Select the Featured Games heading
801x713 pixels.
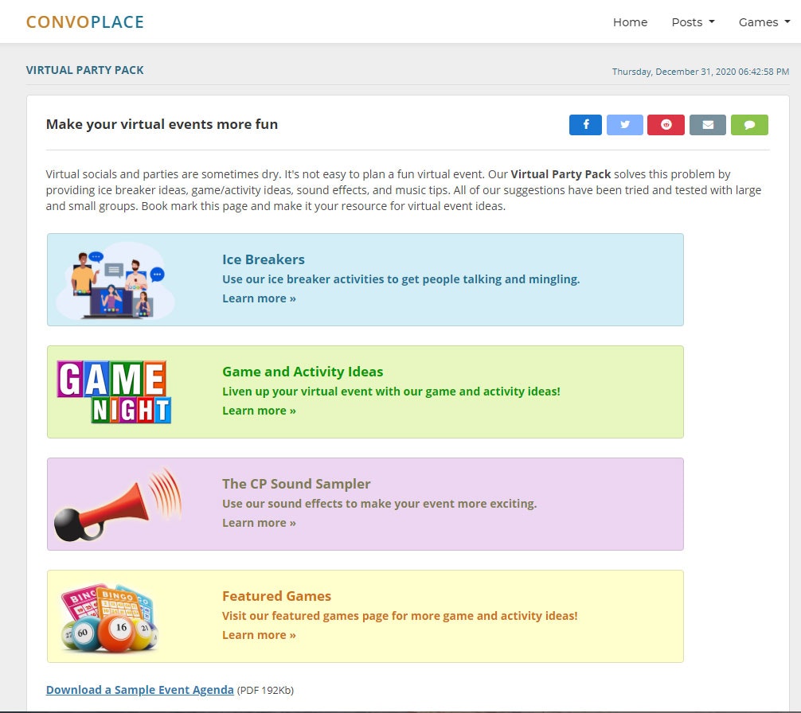276,595
